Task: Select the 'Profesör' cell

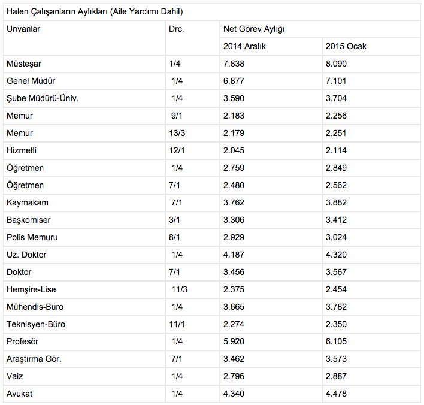Action: 23,341
